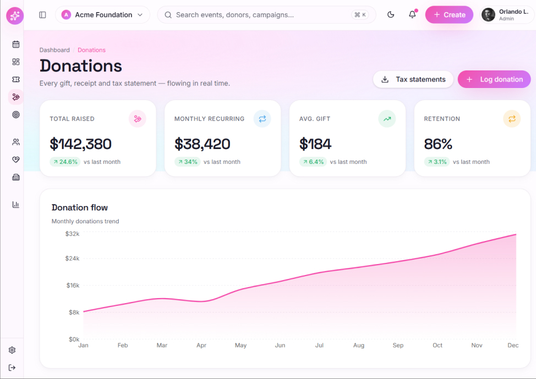Click the Log donation button

(x=494, y=79)
